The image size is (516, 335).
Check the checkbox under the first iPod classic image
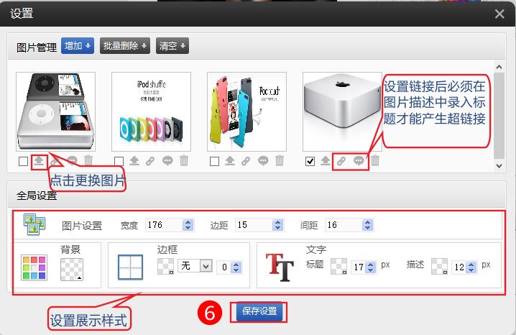pyautogui.click(x=23, y=161)
